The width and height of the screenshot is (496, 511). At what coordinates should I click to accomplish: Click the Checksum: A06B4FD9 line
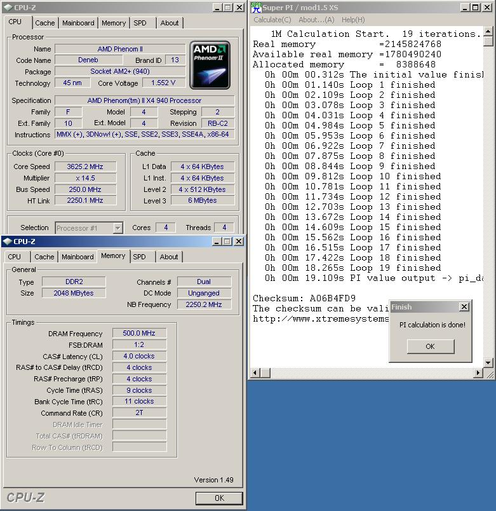coord(304,298)
